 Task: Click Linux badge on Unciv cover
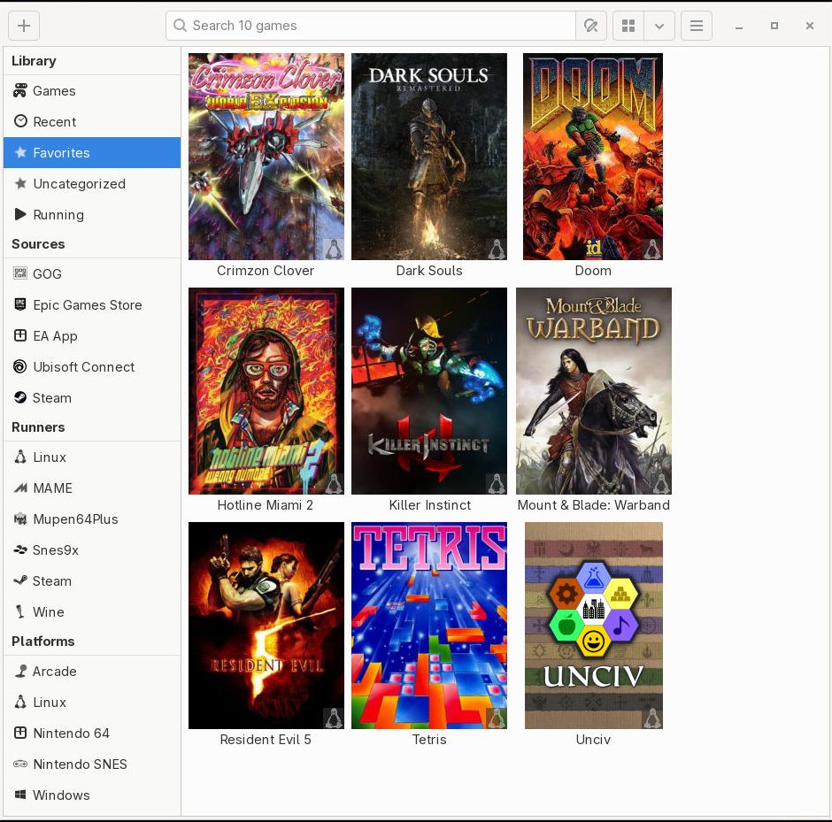652,718
